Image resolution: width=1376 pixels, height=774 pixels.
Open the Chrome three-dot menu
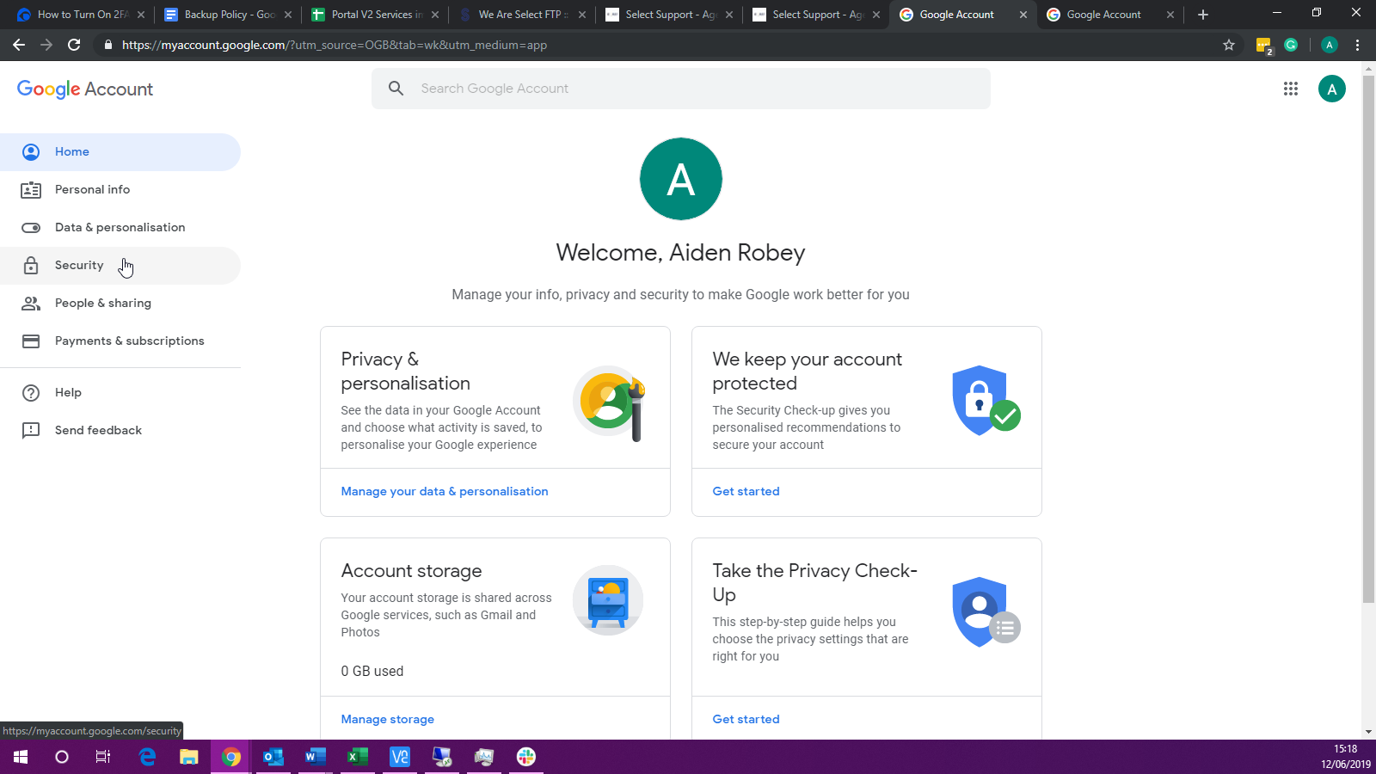[1358, 45]
